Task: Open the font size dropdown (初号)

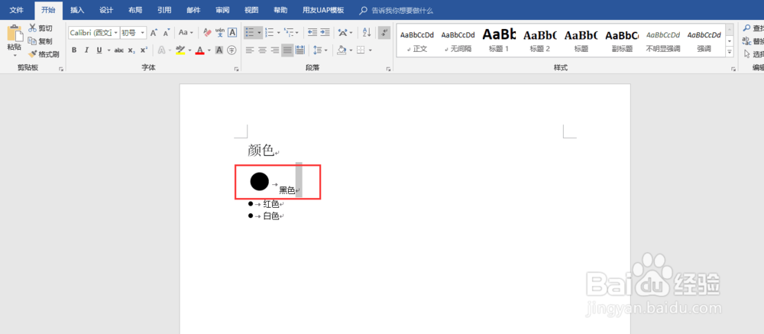Action: (x=143, y=33)
